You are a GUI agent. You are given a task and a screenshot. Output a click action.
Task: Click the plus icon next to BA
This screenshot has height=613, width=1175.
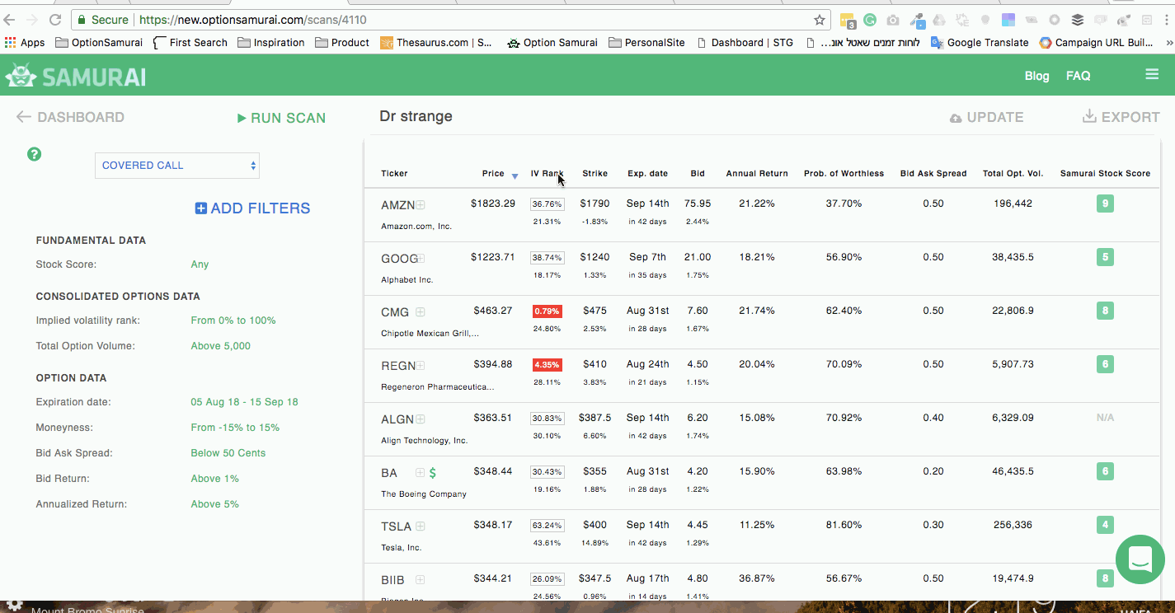pyautogui.click(x=420, y=473)
